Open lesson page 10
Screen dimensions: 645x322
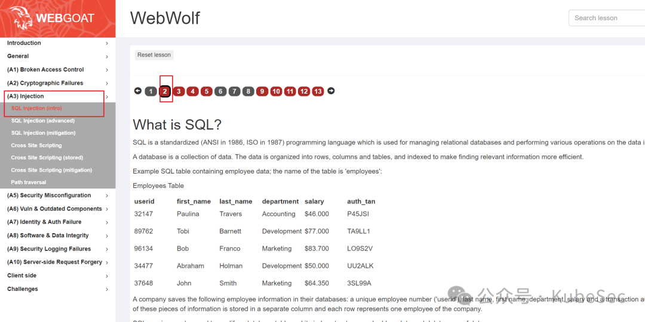coord(276,91)
